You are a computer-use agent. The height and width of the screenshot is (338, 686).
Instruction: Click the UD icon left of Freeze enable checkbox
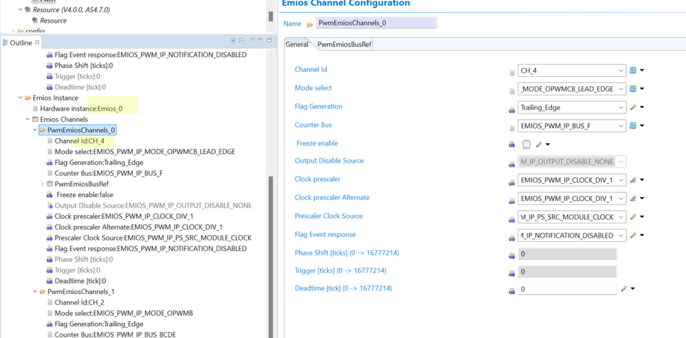[512, 144]
